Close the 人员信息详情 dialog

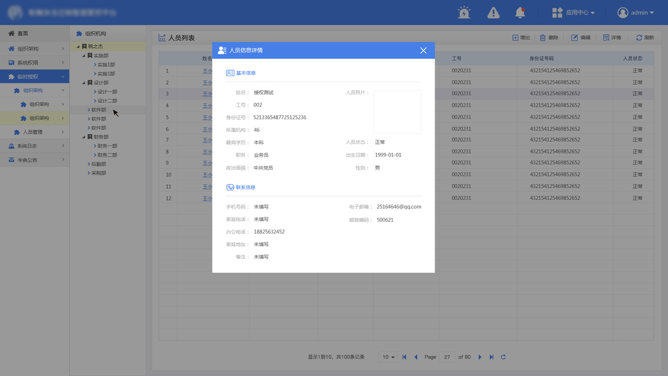423,50
